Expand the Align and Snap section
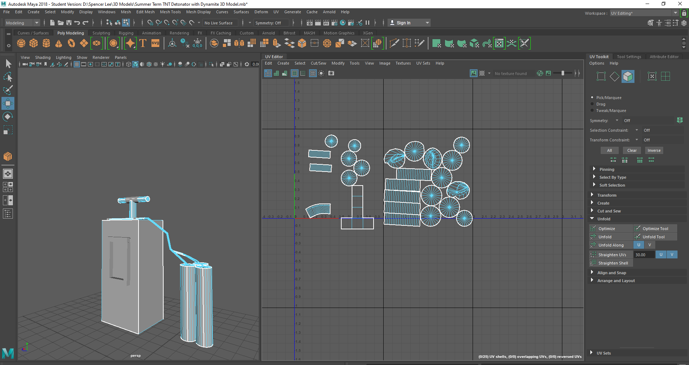The image size is (689, 365). 611,273
